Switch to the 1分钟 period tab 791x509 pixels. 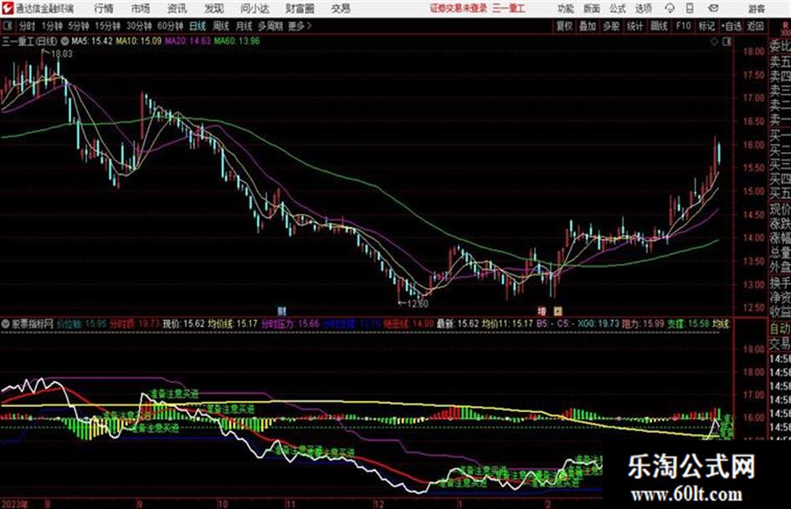click(52, 26)
